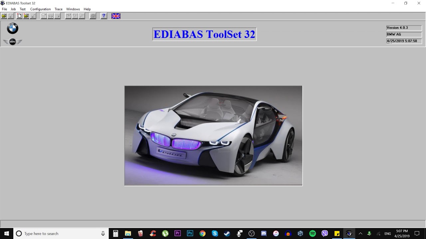This screenshot has height=239, width=426.
Task: Open Sticky Notes from the taskbar
Action: tap(337, 234)
